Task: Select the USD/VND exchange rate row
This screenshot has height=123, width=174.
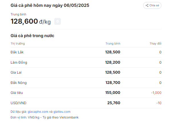Action: pyautogui.click(x=86, y=103)
